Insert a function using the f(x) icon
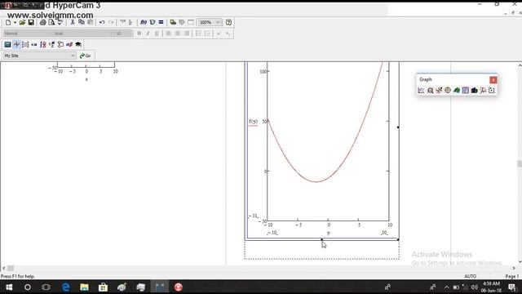Screen dimensions: 522x294 (x=144, y=22)
